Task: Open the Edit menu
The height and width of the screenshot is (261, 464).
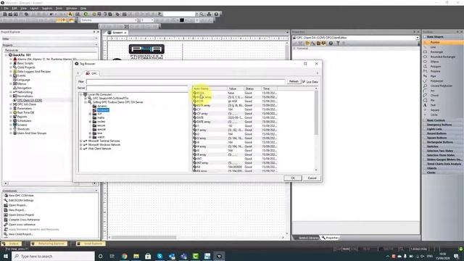Action: pyautogui.click(x=14, y=8)
